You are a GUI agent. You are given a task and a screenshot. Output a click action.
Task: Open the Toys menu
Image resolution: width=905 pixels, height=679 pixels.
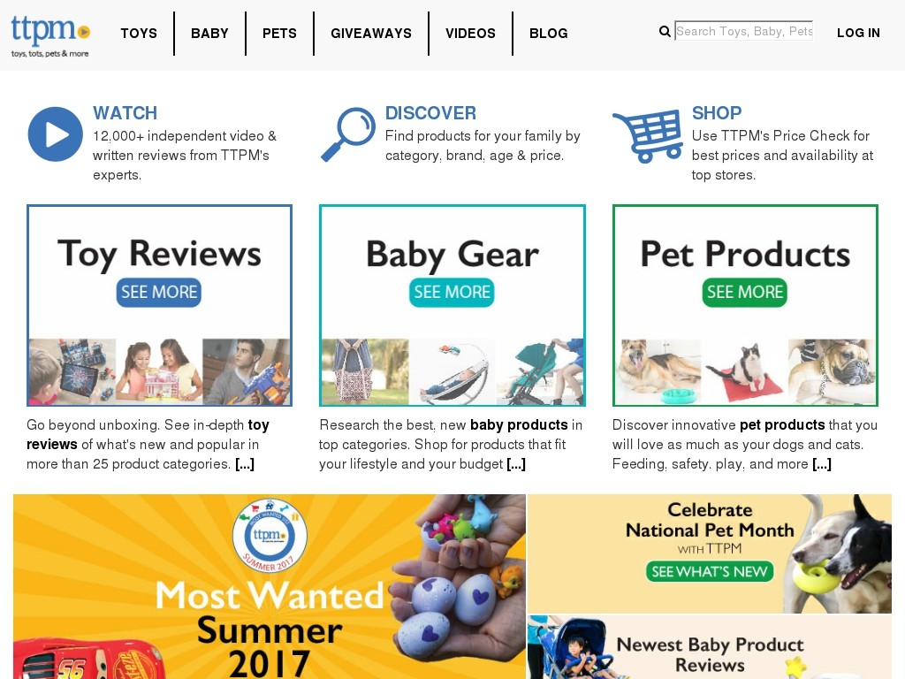tap(139, 34)
